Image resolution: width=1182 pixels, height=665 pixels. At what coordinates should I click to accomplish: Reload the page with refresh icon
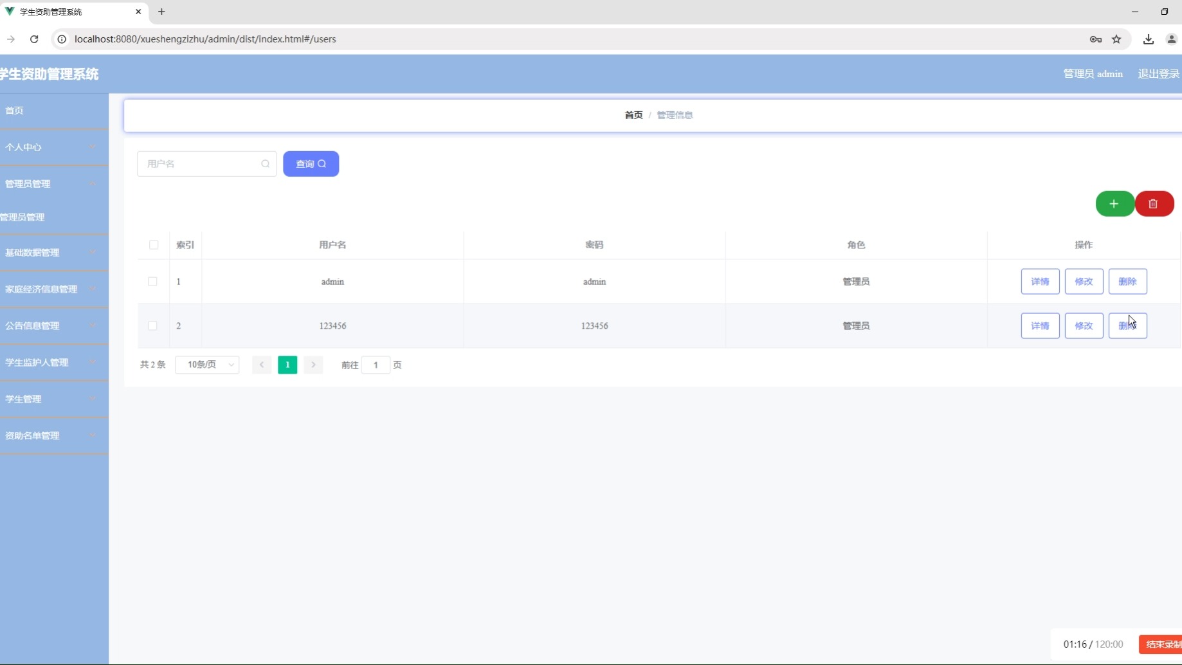pyautogui.click(x=34, y=39)
